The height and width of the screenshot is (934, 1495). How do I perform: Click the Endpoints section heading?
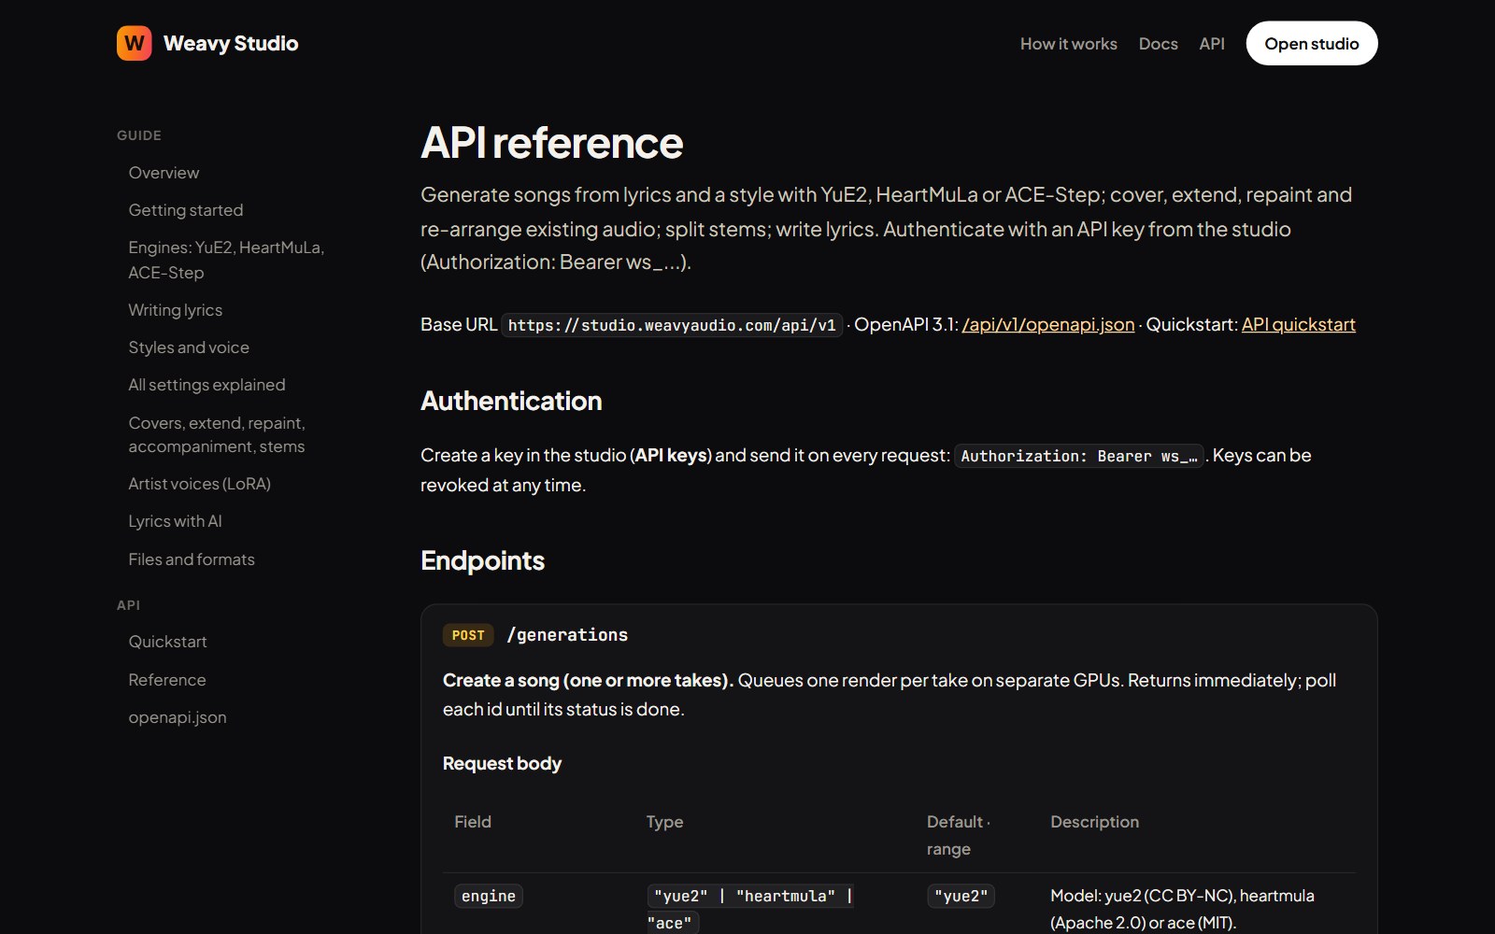click(482, 560)
